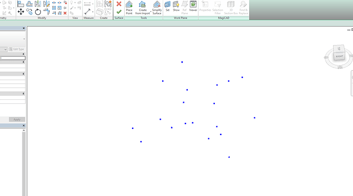
Task: Click the browser panel vertical scrollbar
Action: [x=24, y=163]
